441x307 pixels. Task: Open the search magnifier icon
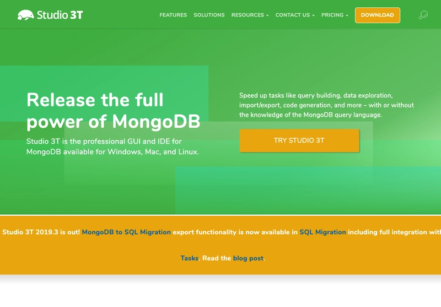(x=423, y=15)
